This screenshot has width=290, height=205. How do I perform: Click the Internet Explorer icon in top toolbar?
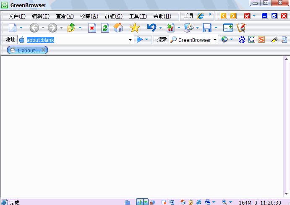click(201, 16)
